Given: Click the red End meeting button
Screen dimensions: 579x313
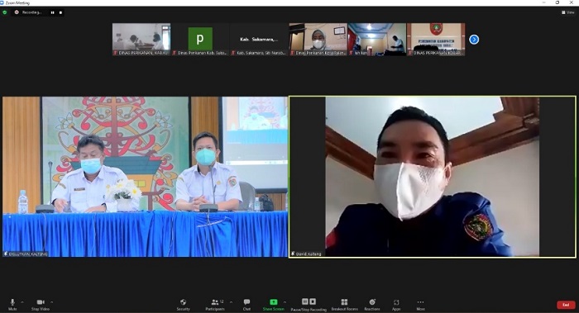Looking at the screenshot, I should [566, 305].
